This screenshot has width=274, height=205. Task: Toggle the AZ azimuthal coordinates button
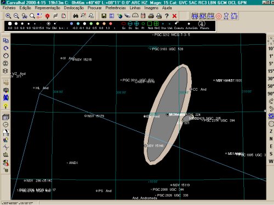[x=203, y=16]
